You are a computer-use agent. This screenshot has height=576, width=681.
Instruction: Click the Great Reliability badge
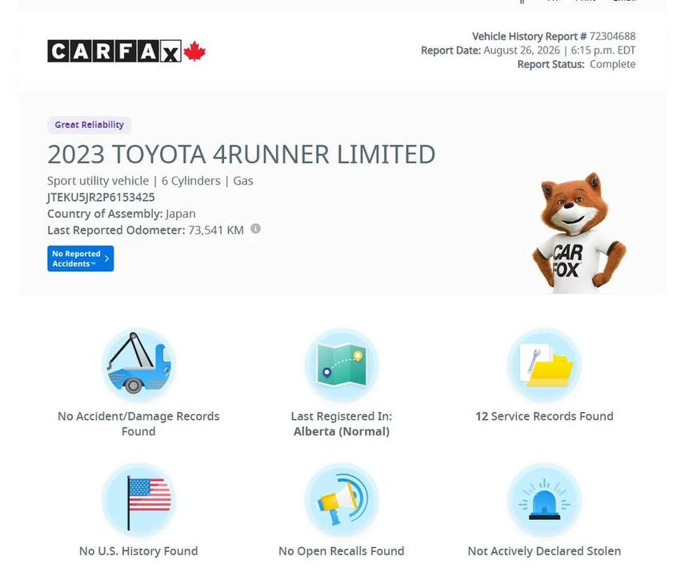tap(90, 125)
